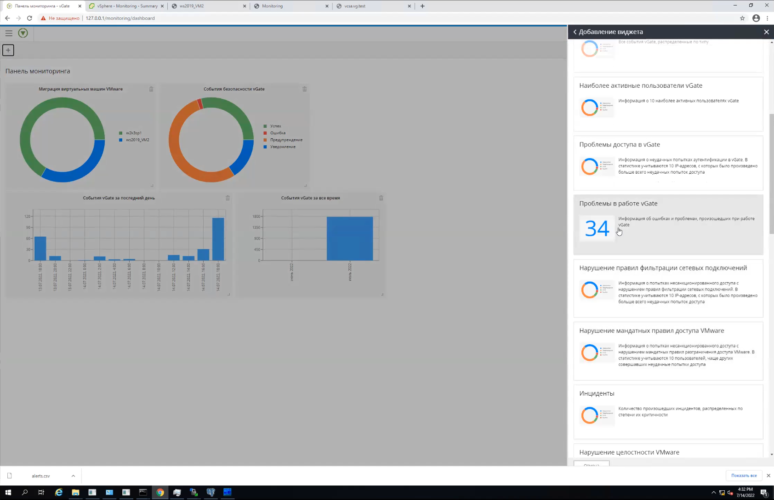The width and height of the screenshot is (774, 500).
Task: Open Chrome from the Windows taskbar
Action: 160,492
